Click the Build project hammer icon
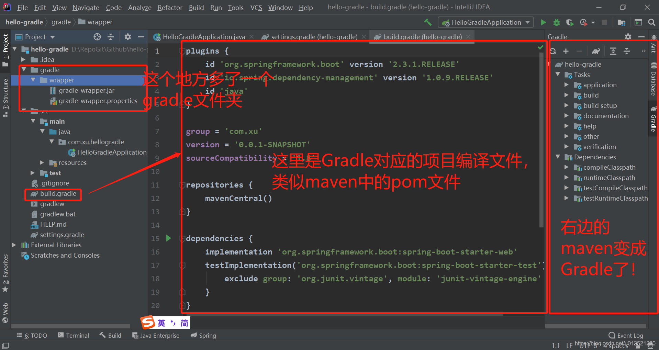Image resolution: width=659 pixels, height=350 pixels. pos(428,22)
